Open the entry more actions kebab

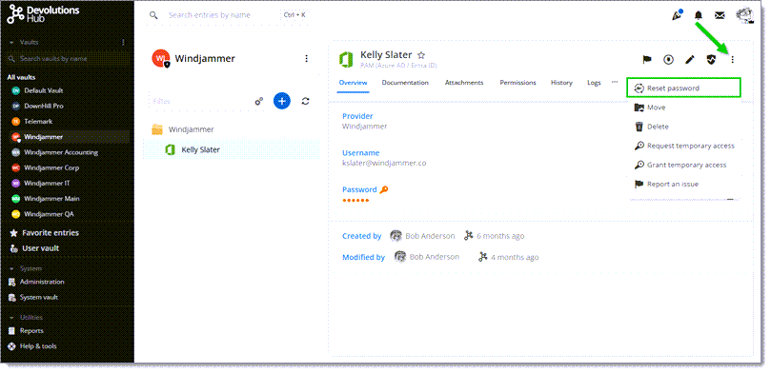(732, 60)
